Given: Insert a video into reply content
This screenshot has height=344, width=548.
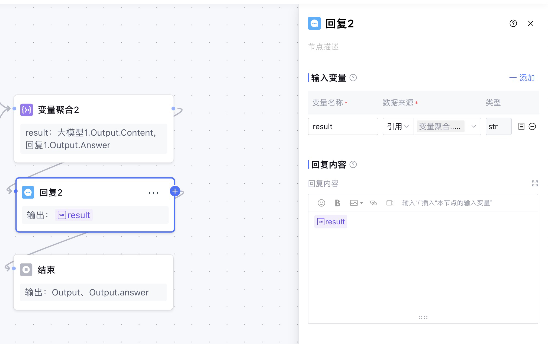Looking at the screenshot, I should [390, 203].
